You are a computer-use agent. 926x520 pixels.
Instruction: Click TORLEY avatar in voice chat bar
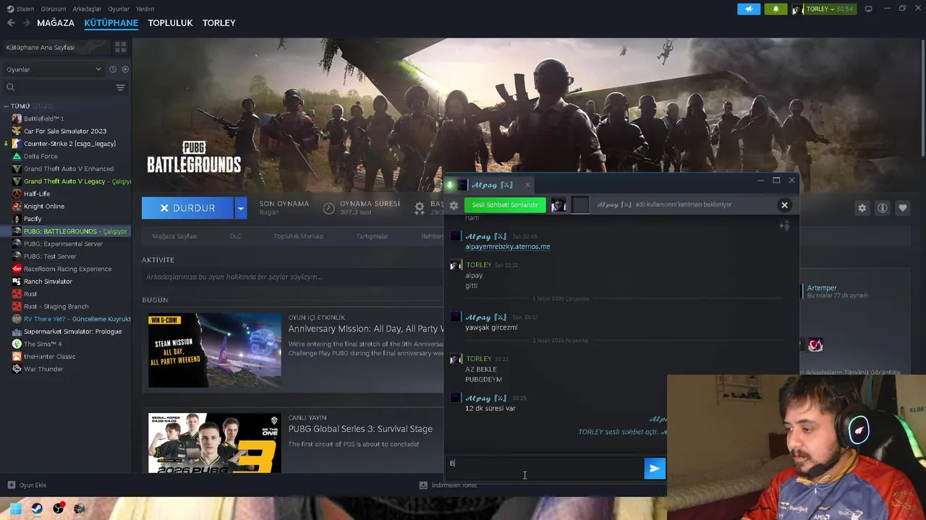point(558,205)
